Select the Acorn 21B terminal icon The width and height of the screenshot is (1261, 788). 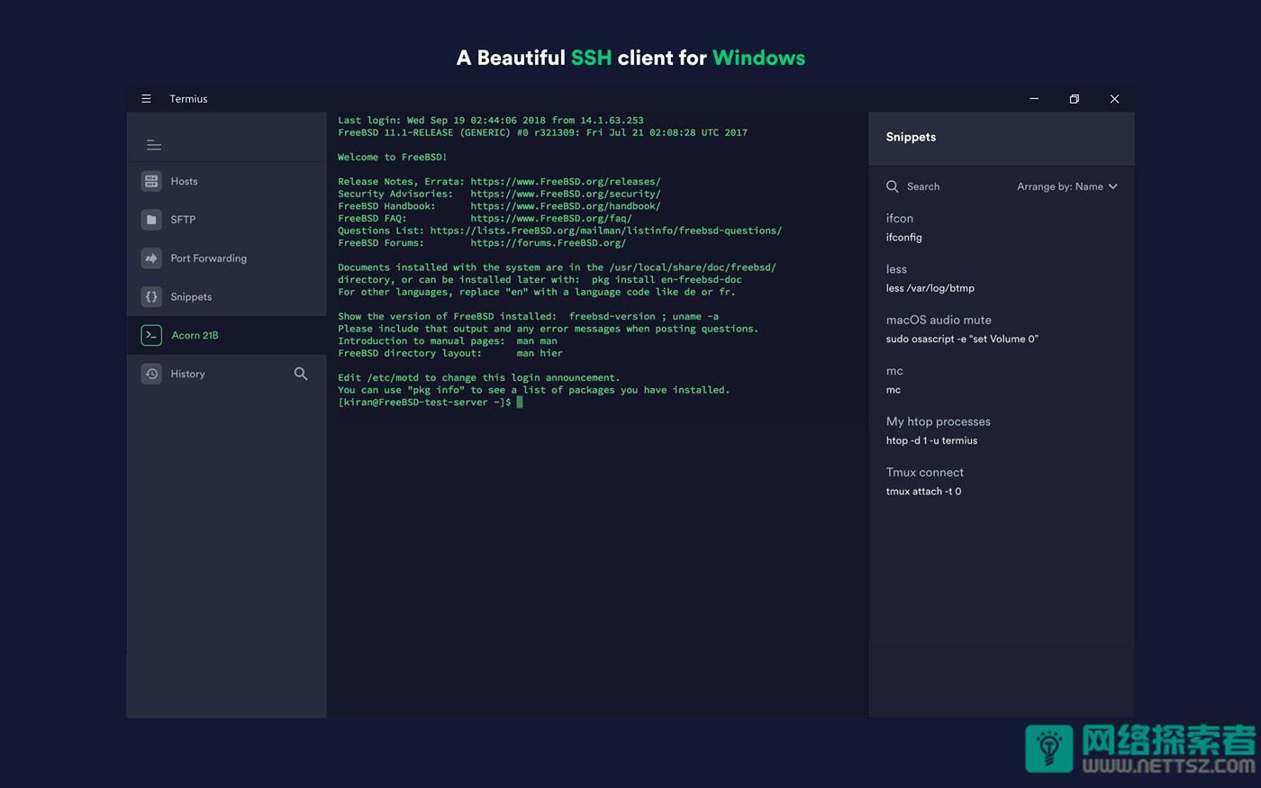pyautogui.click(x=151, y=335)
